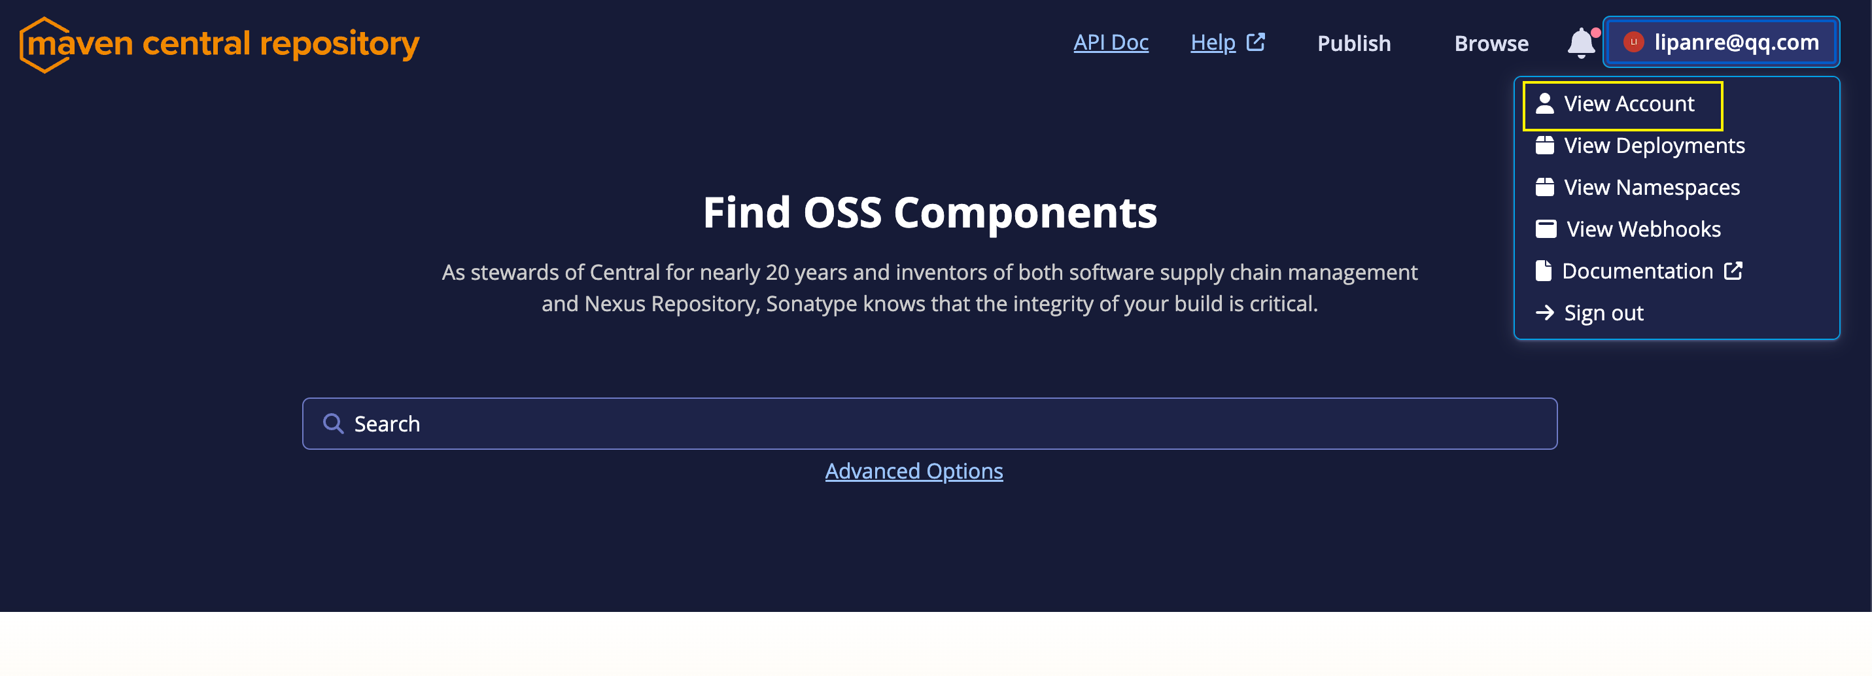
Task: Click the file icon beside Documentation
Action: tap(1544, 271)
